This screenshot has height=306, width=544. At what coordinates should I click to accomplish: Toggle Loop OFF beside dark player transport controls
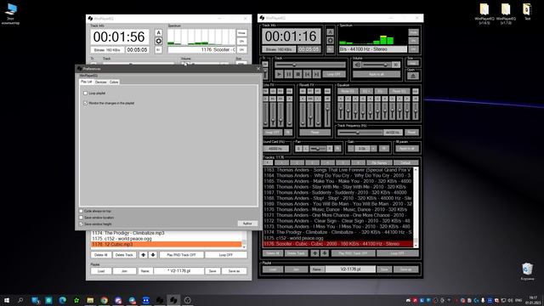334,74
